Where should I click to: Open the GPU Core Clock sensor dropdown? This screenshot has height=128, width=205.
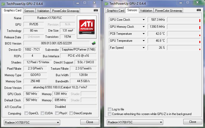144,20
